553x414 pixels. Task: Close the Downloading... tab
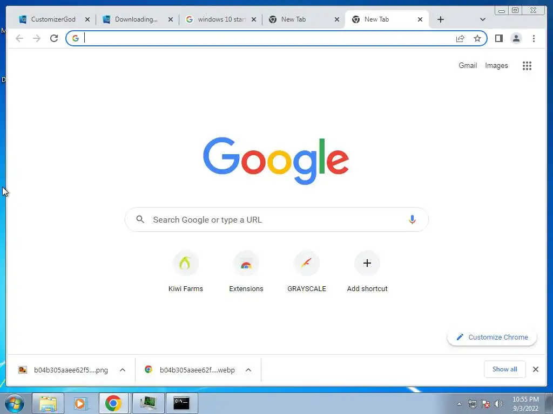[x=171, y=19]
